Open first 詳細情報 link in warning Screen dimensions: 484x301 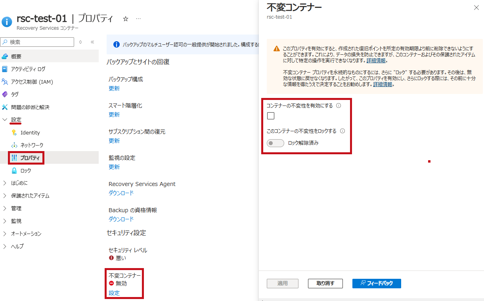(376, 61)
